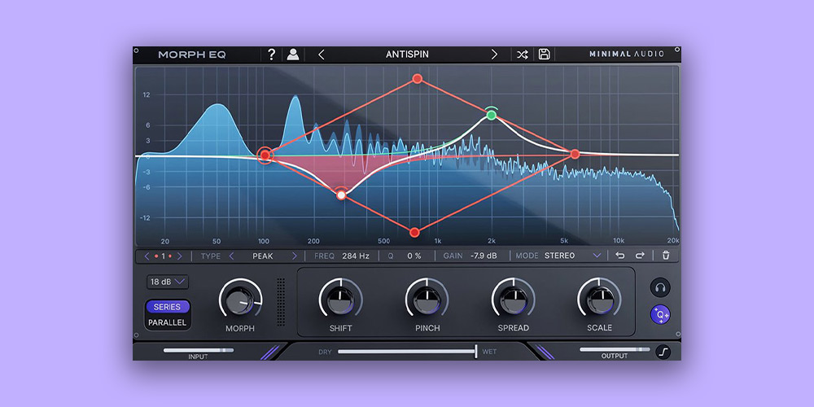
Task: Click the PEAK filter type label
Action: tap(263, 256)
